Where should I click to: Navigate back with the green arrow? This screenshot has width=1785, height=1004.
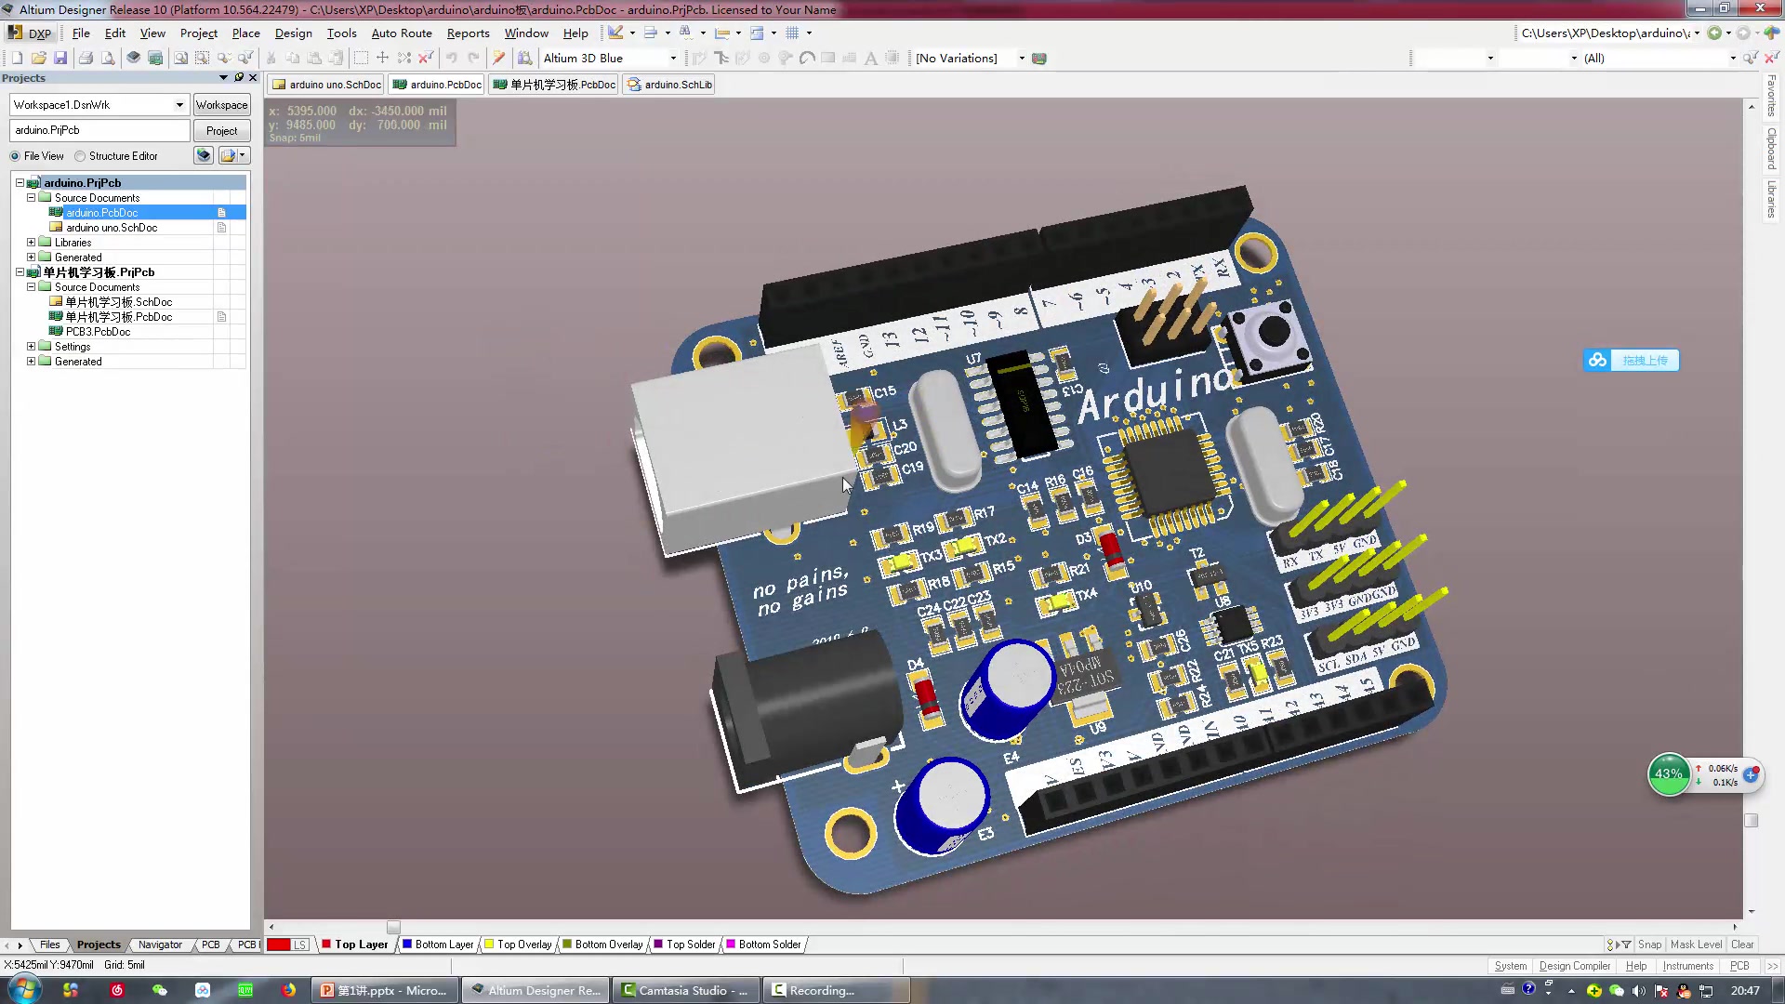1714,33
